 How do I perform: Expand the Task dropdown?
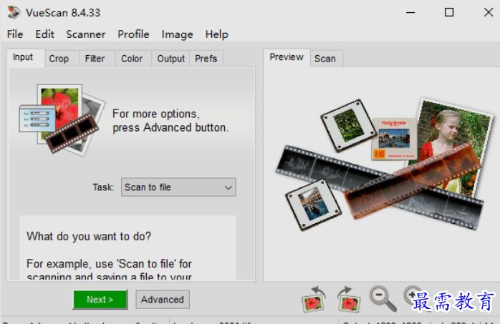point(178,187)
